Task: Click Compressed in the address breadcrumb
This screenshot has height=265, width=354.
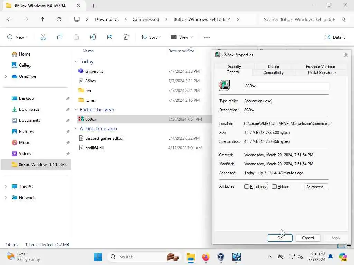Action: pos(146,19)
